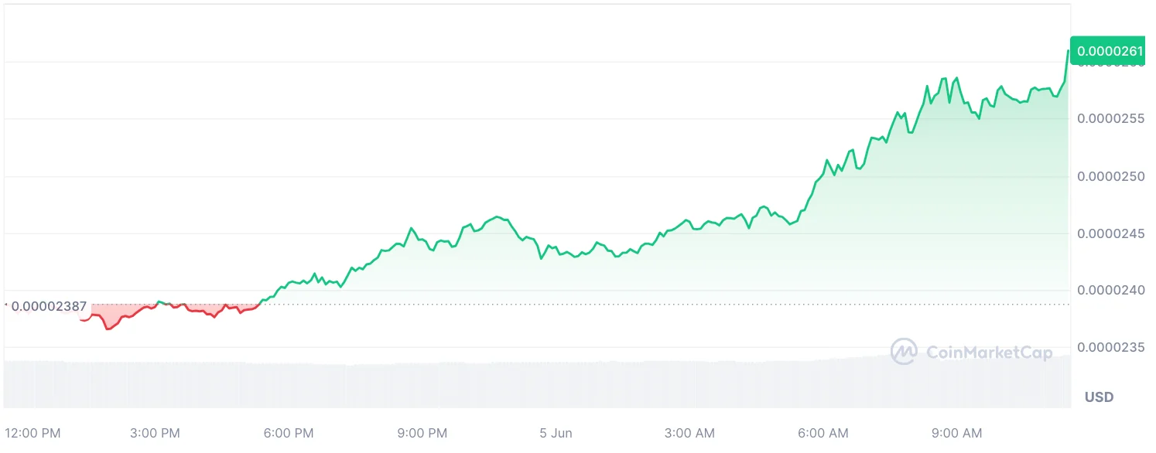The height and width of the screenshot is (453, 1156).
Task: Click the 3:00 AM time axis label
Action: click(689, 433)
